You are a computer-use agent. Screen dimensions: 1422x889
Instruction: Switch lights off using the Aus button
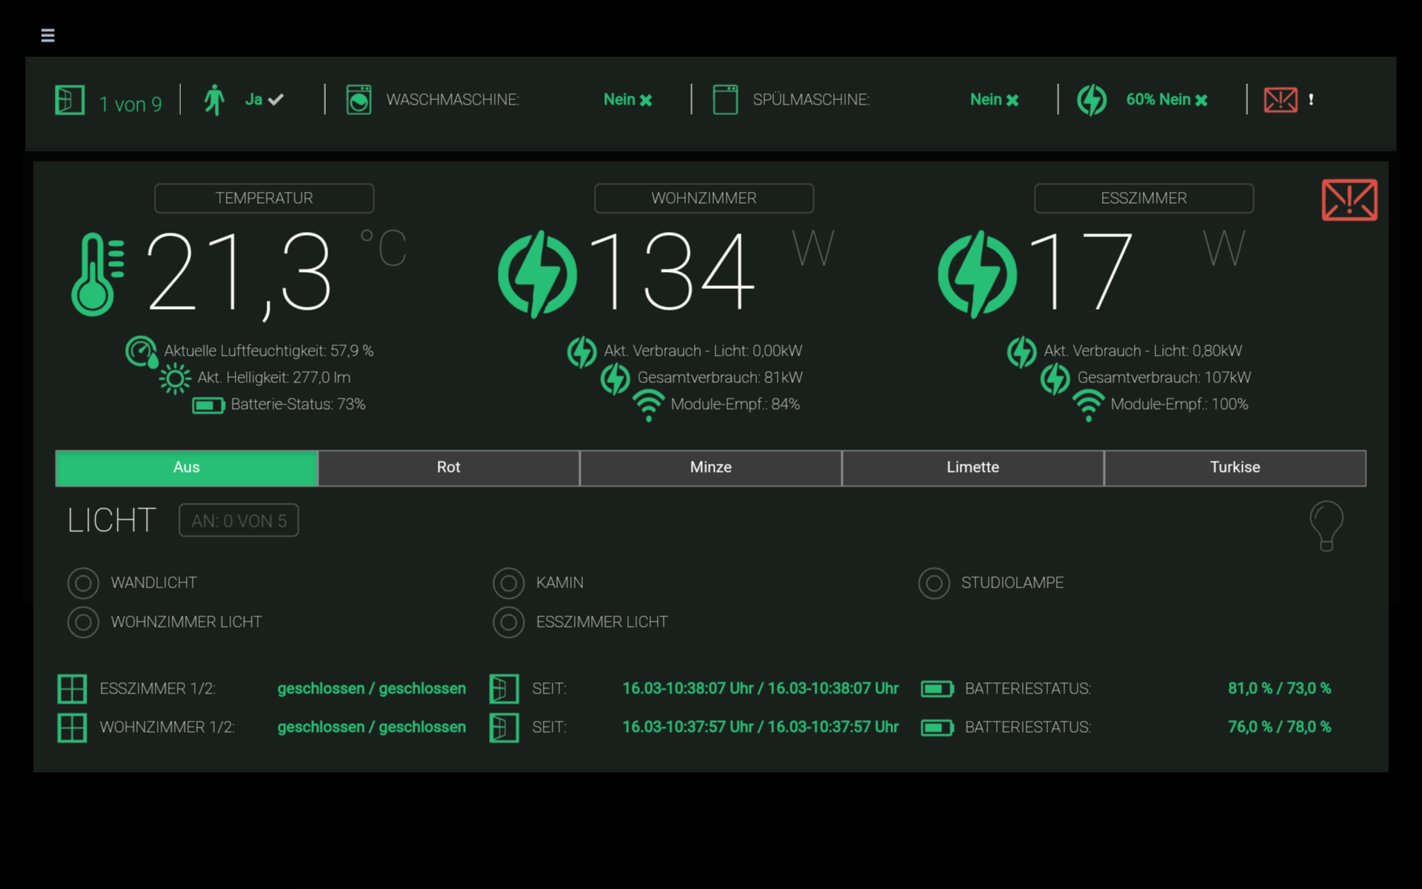[x=186, y=467]
